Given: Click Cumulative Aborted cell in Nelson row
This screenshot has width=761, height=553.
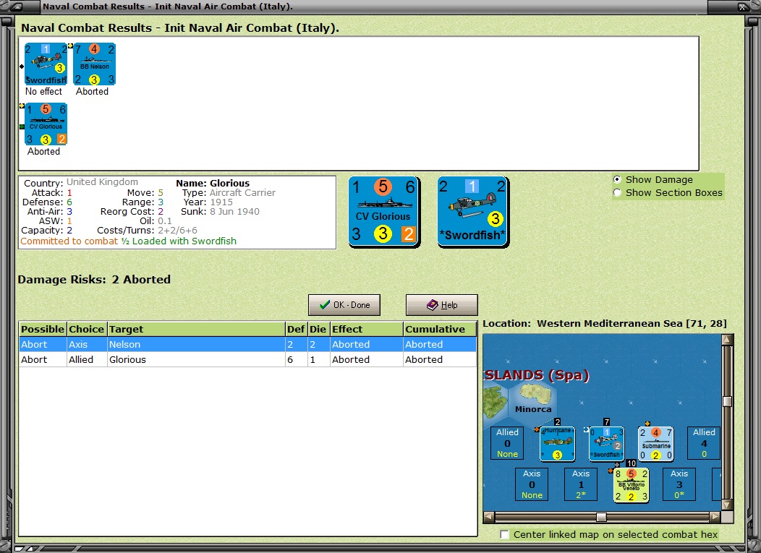Looking at the screenshot, I should click(440, 344).
